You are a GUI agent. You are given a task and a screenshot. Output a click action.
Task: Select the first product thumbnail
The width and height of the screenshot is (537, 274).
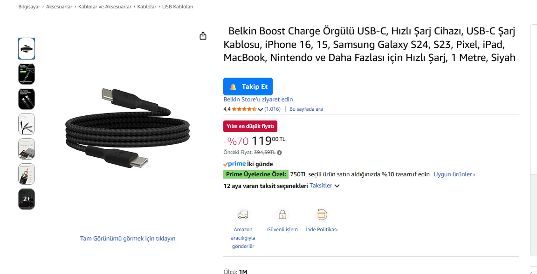pyautogui.click(x=27, y=49)
